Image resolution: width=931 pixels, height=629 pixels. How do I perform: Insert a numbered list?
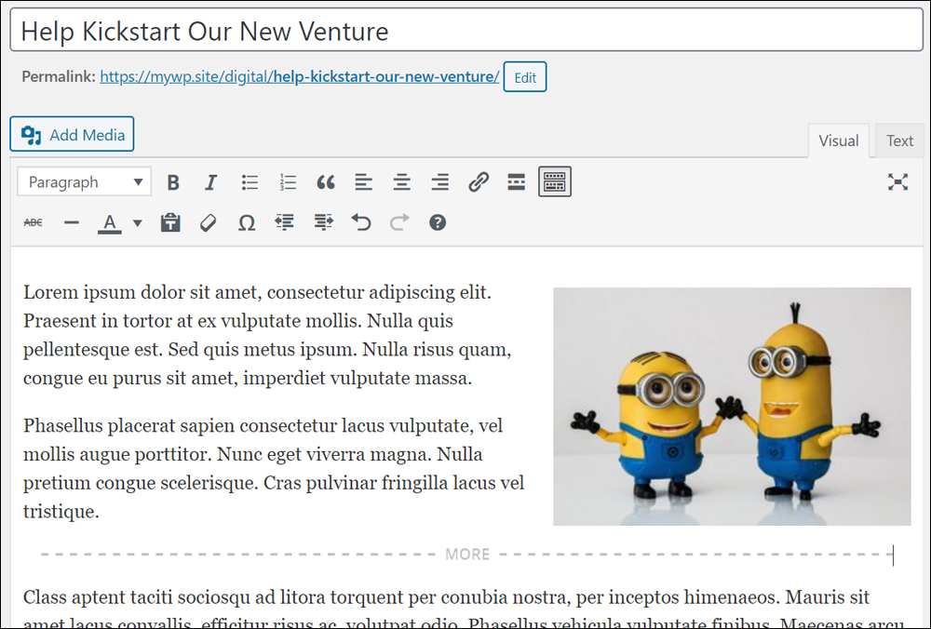tap(288, 182)
